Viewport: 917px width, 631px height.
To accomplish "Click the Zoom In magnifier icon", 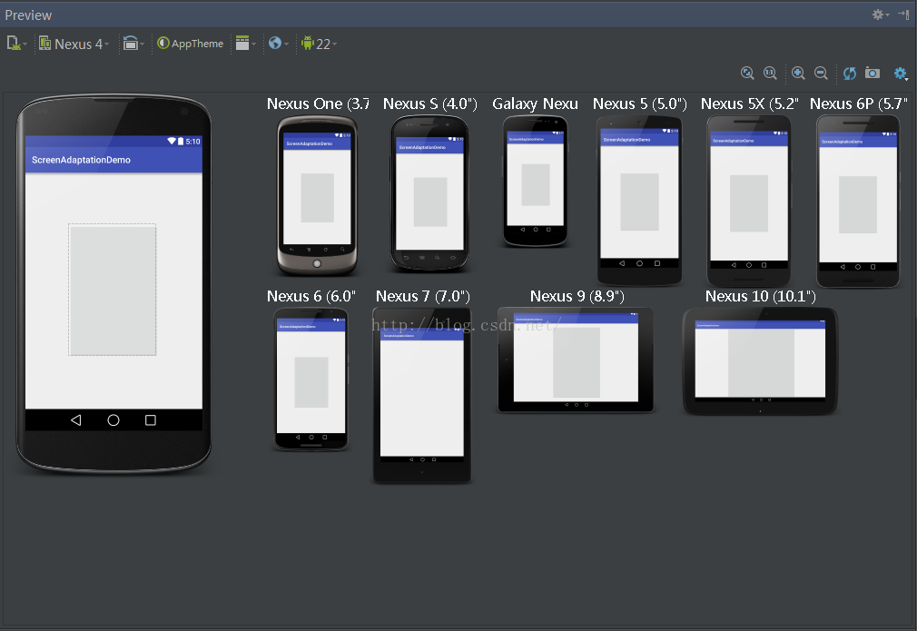I will 798,74.
